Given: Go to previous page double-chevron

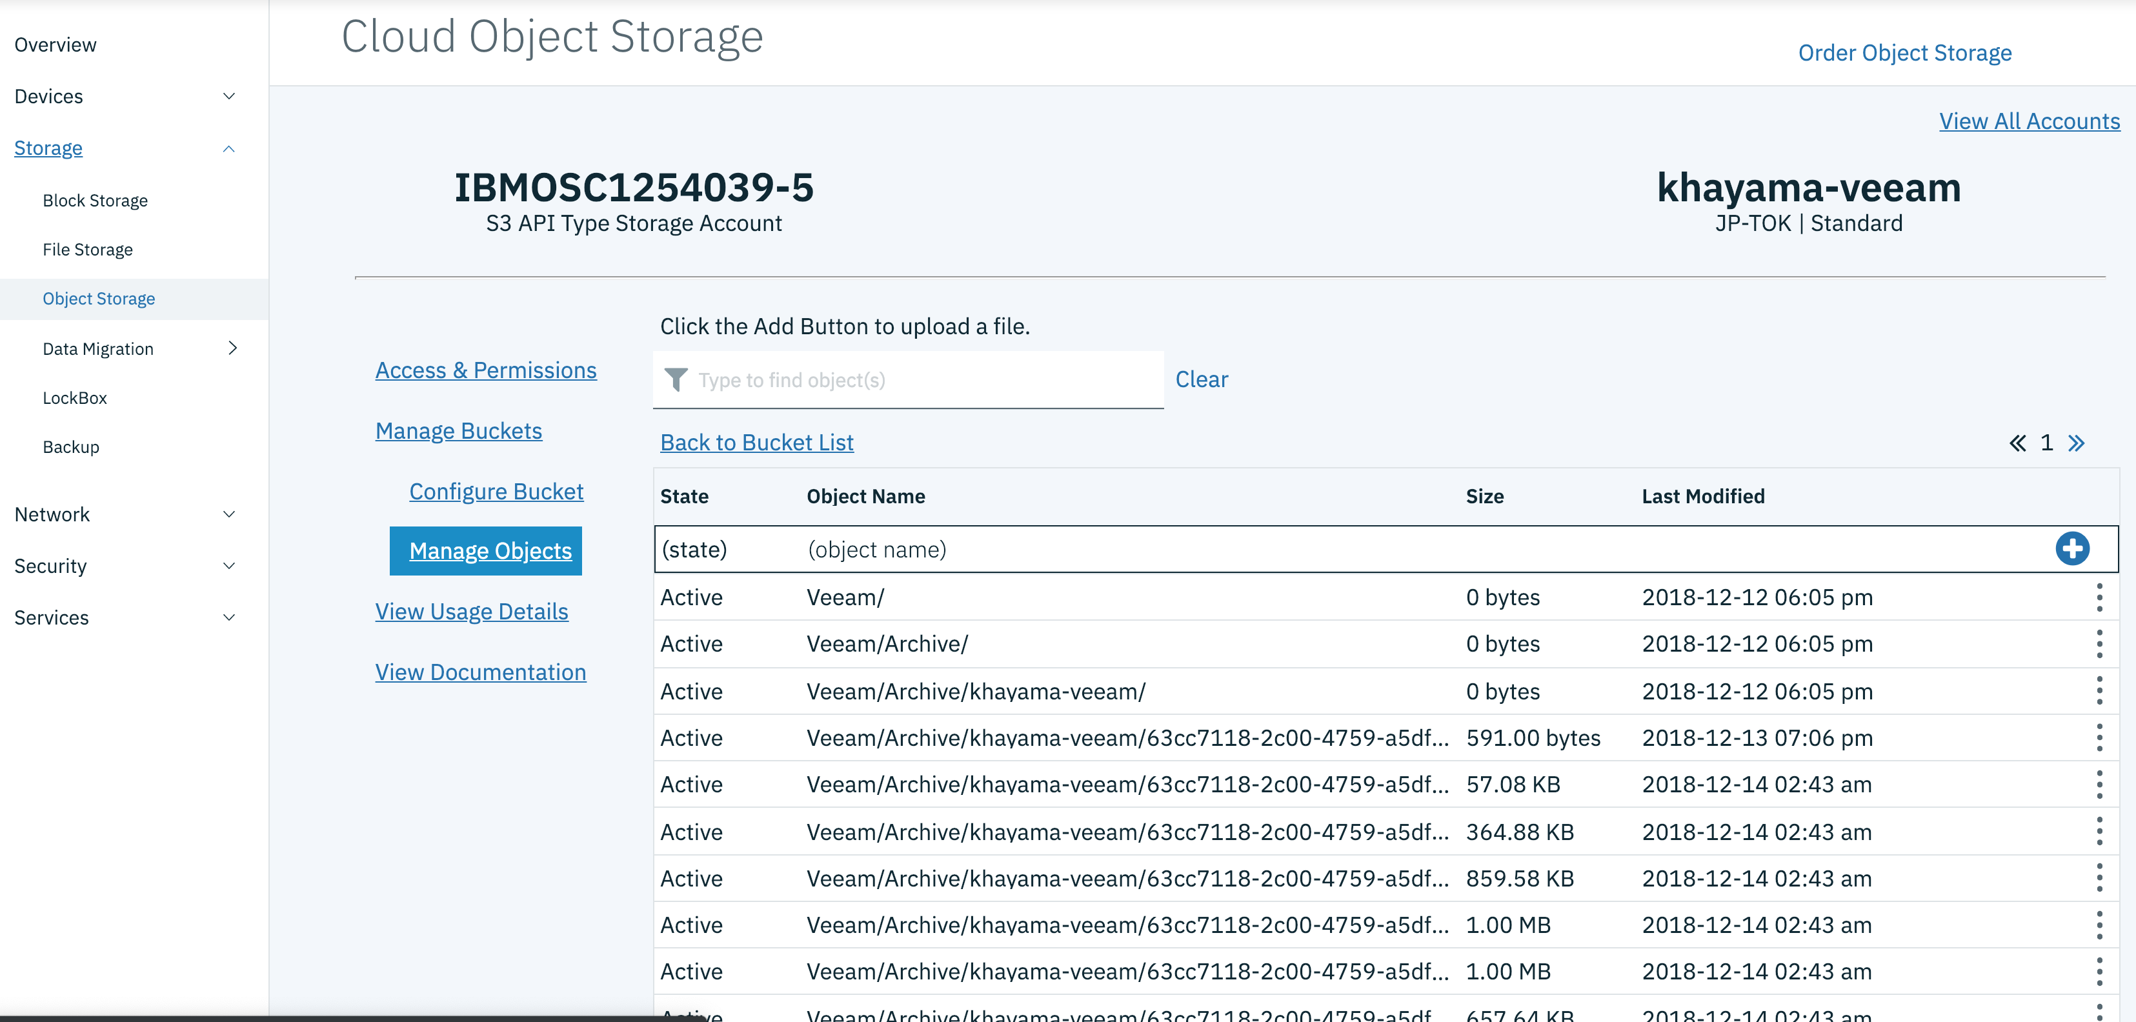Looking at the screenshot, I should point(2017,443).
